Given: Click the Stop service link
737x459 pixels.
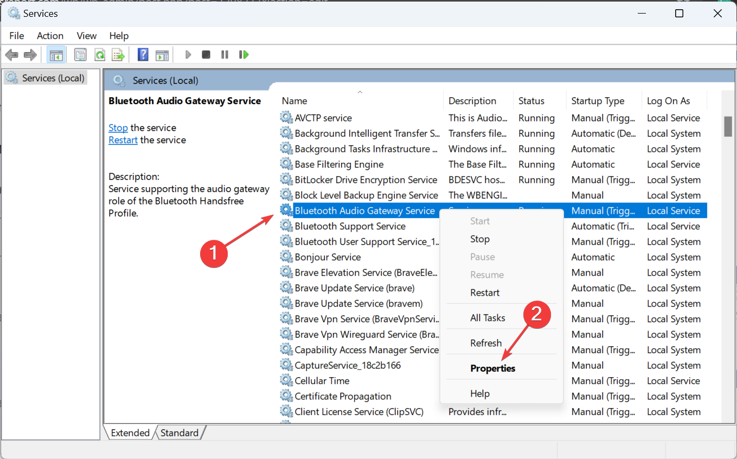Looking at the screenshot, I should pyautogui.click(x=118, y=127).
